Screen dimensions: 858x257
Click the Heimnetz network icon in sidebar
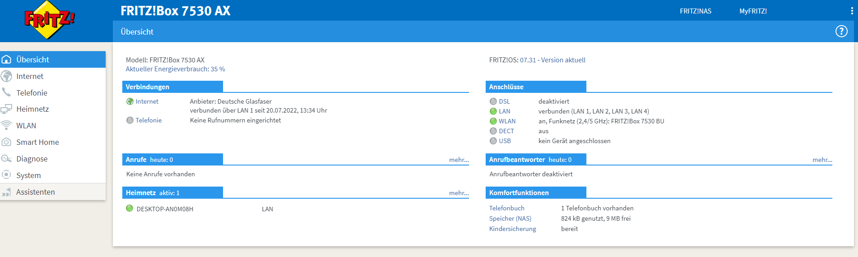click(6, 109)
